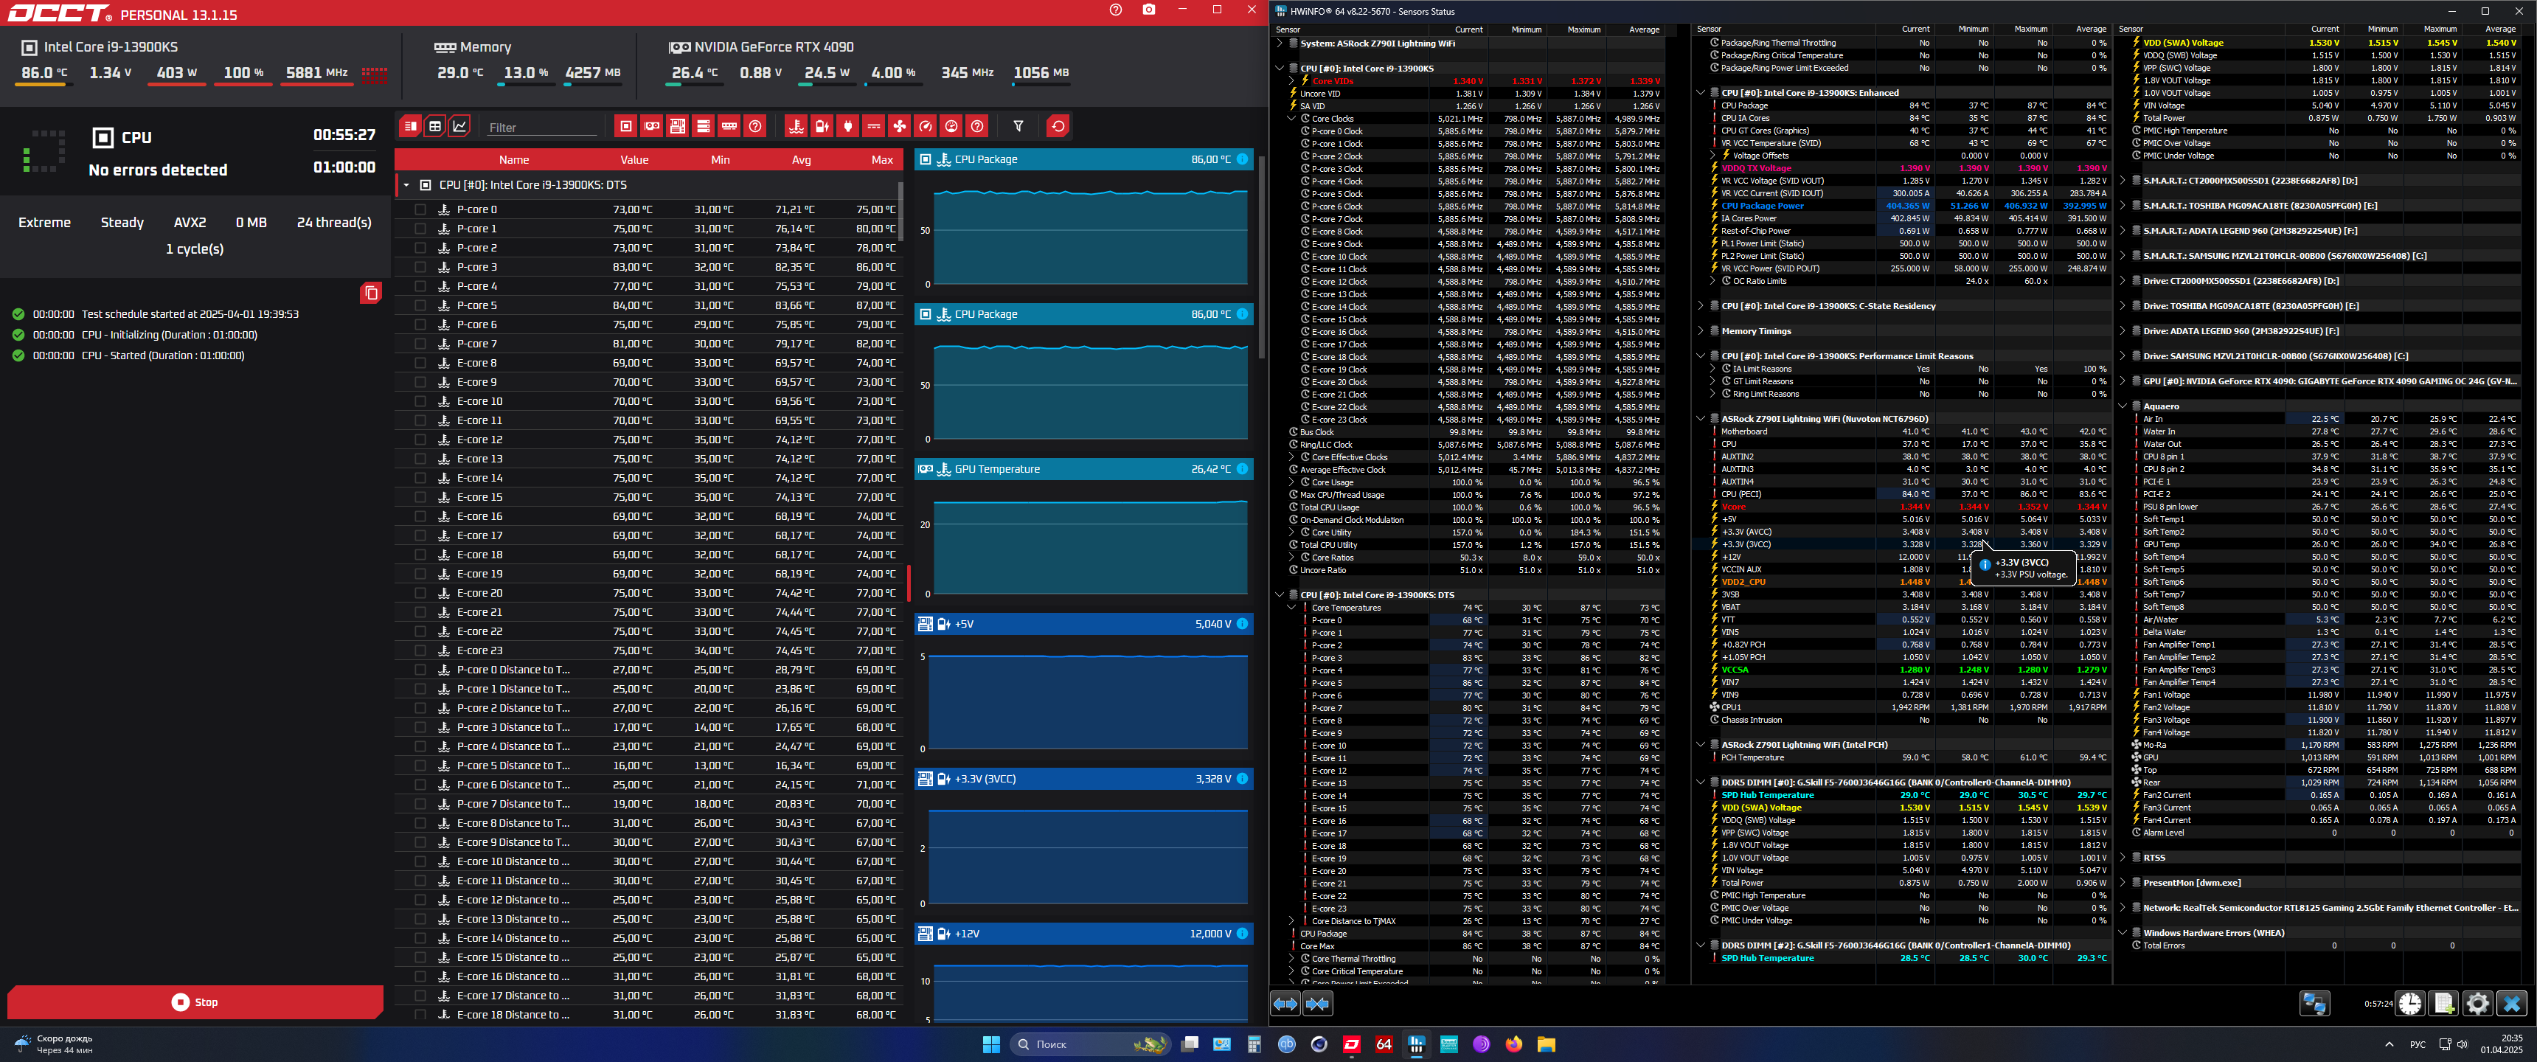Viewport: 2537px width, 1062px height.
Task: Click the fan sensor filter icon
Action: (x=899, y=126)
